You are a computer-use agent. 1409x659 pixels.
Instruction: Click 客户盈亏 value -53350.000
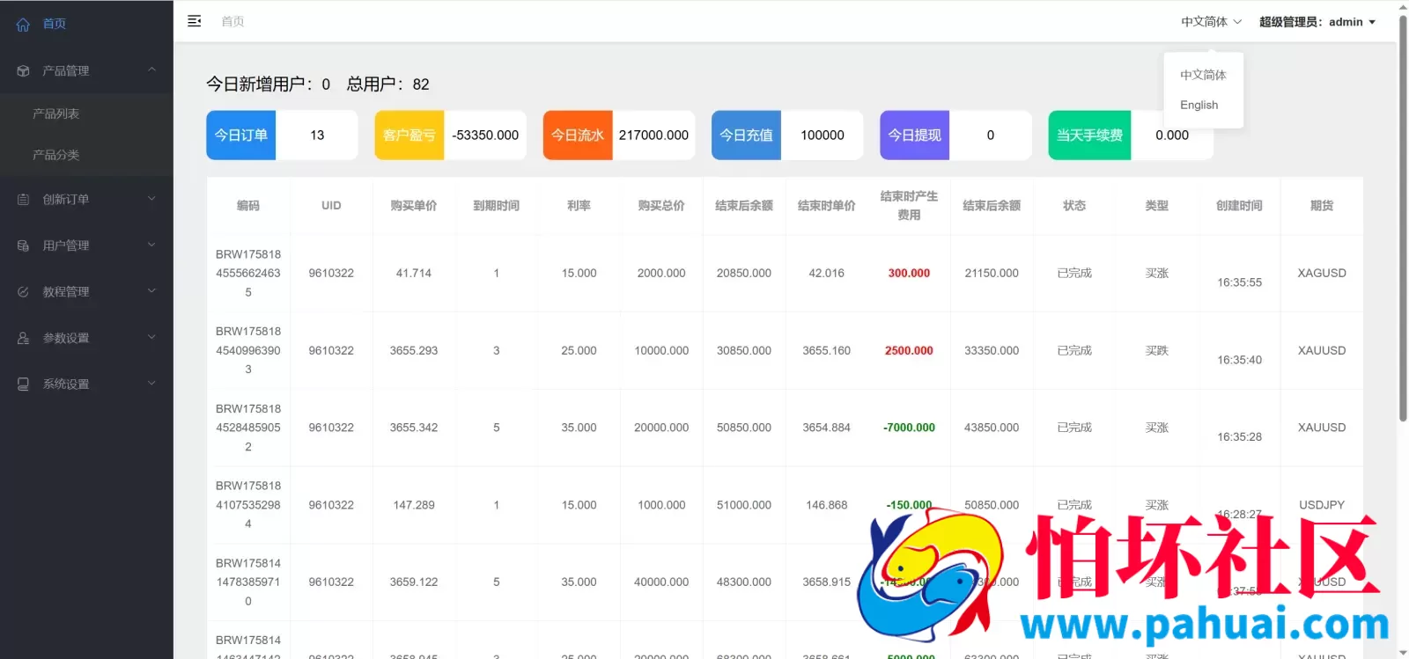485,135
